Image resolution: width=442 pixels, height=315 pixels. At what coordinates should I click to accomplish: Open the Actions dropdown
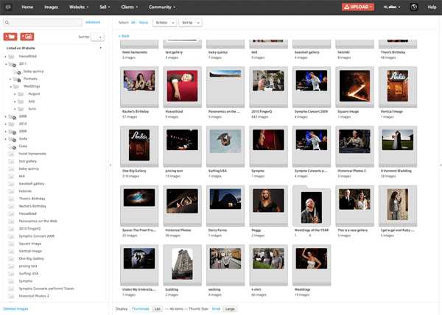click(164, 23)
